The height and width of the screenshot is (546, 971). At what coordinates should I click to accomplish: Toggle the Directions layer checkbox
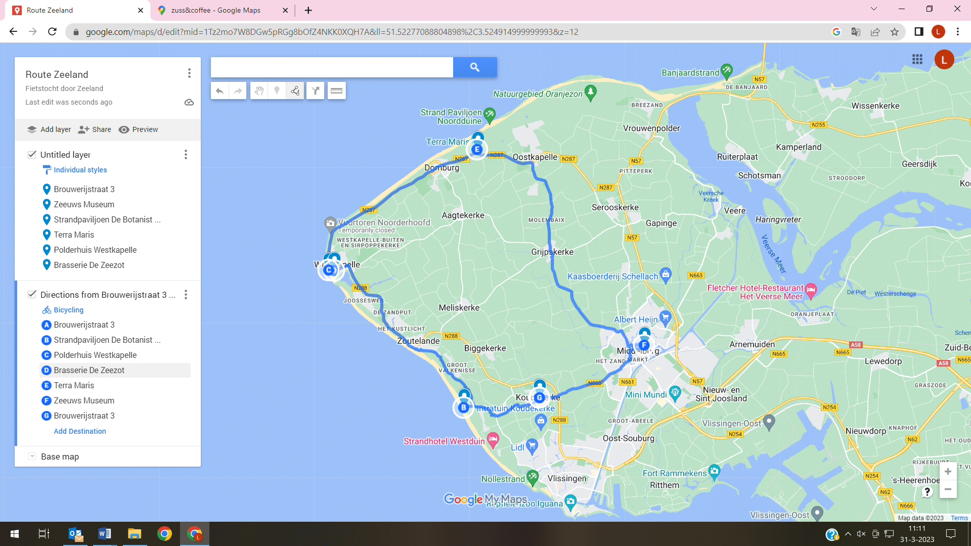[x=32, y=295]
